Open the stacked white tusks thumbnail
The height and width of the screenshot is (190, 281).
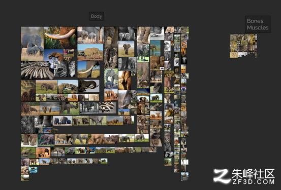(x=107, y=107)
